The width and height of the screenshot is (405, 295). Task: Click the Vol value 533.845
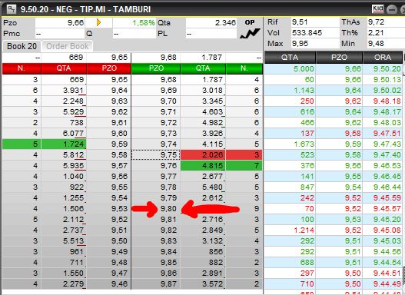coord(315,33)
